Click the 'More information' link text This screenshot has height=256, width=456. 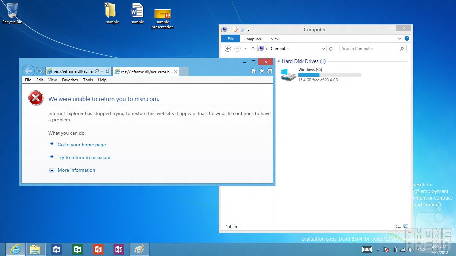tap(76, 170)
